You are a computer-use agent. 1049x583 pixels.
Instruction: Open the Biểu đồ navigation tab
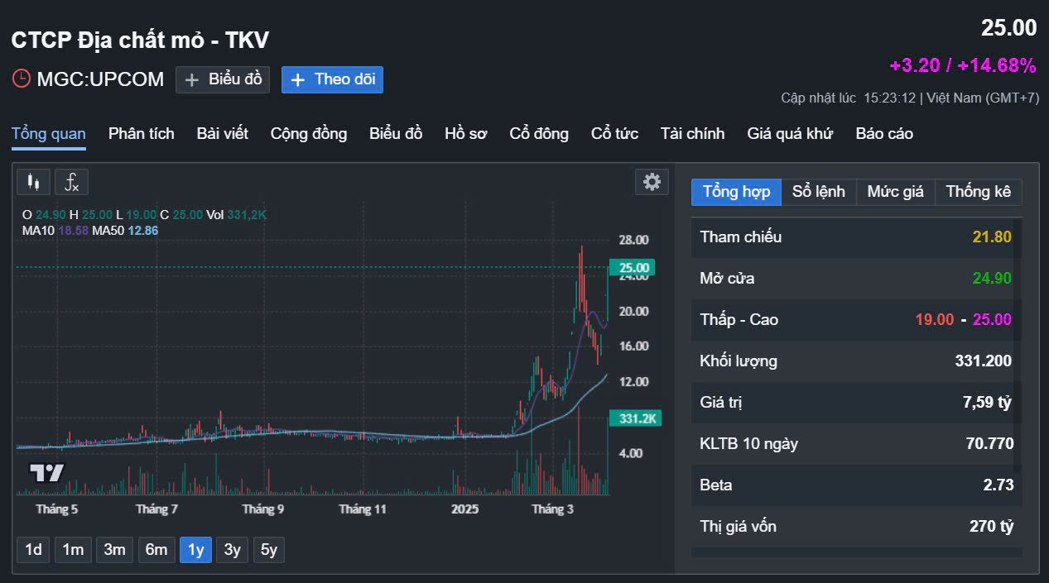point(396,133)
